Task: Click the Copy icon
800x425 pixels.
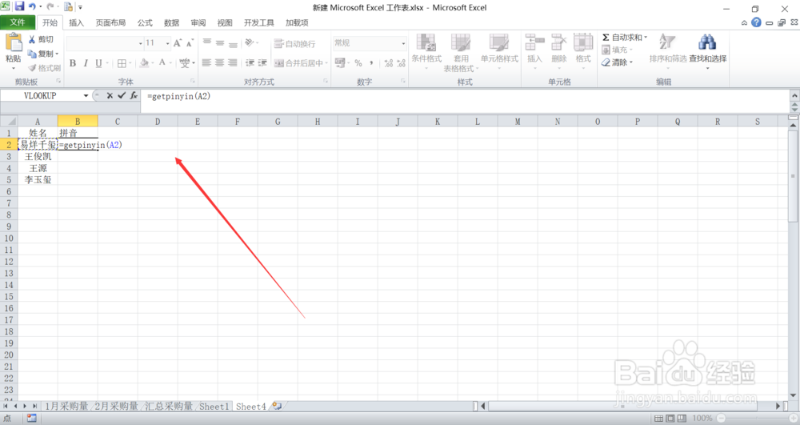Action: click(x=32, y=54)
